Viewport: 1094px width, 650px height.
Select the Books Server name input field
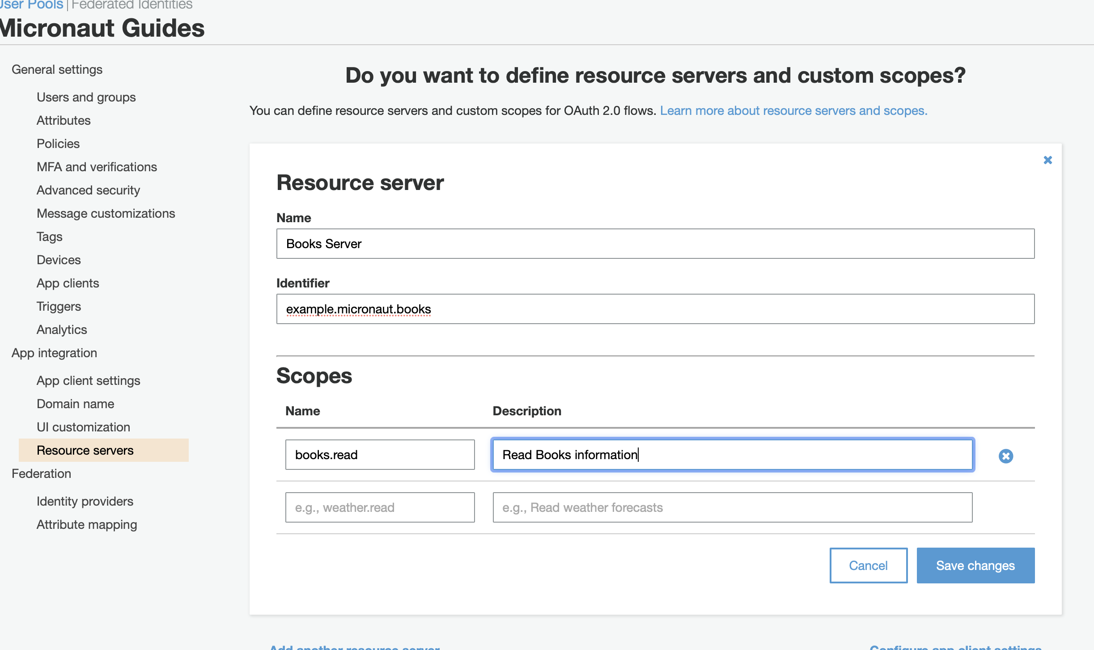pyautogui.click(x=656, y=244)
